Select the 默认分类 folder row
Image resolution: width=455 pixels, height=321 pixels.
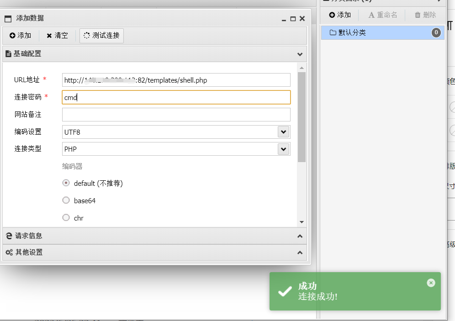tap(382, 32)
